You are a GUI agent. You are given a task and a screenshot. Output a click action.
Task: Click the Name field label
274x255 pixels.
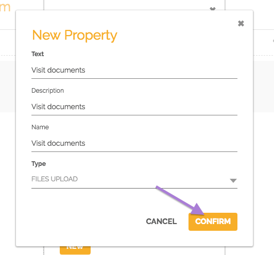coord(40,127)
